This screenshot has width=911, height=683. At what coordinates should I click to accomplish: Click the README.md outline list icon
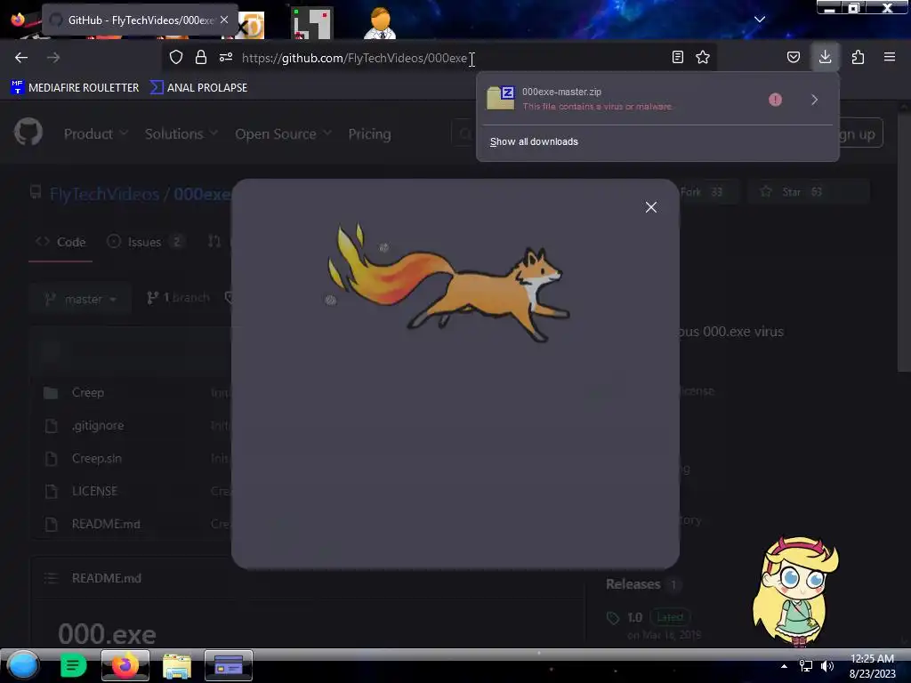(51, 578)
